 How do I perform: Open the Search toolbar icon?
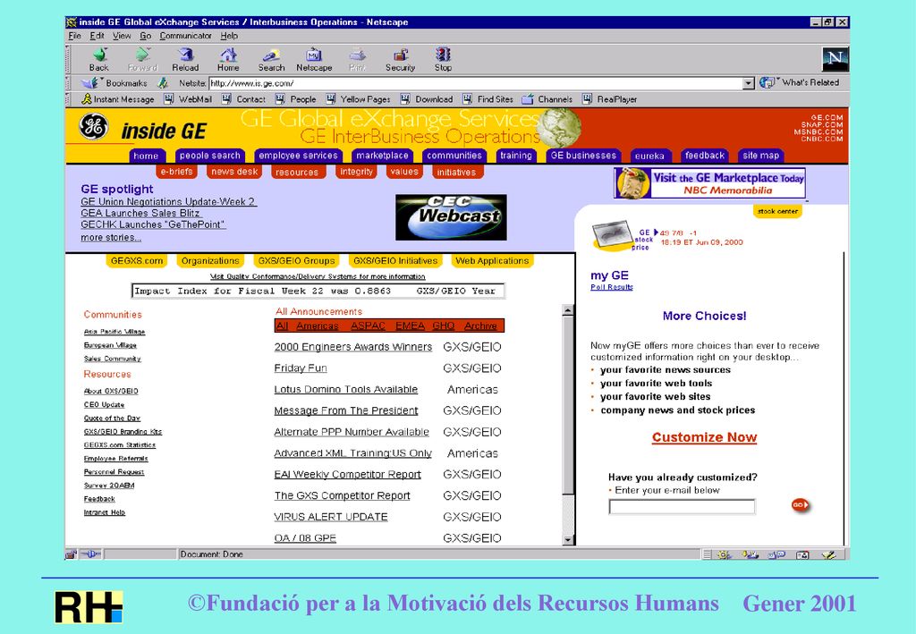[271, 55]
